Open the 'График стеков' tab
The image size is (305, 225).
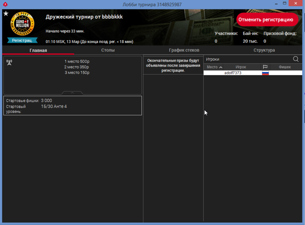[184, 50]
